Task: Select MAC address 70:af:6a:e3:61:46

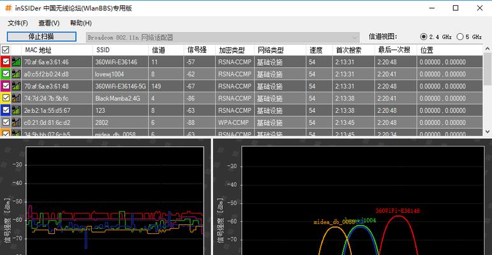Action: [x=47, y=62]
